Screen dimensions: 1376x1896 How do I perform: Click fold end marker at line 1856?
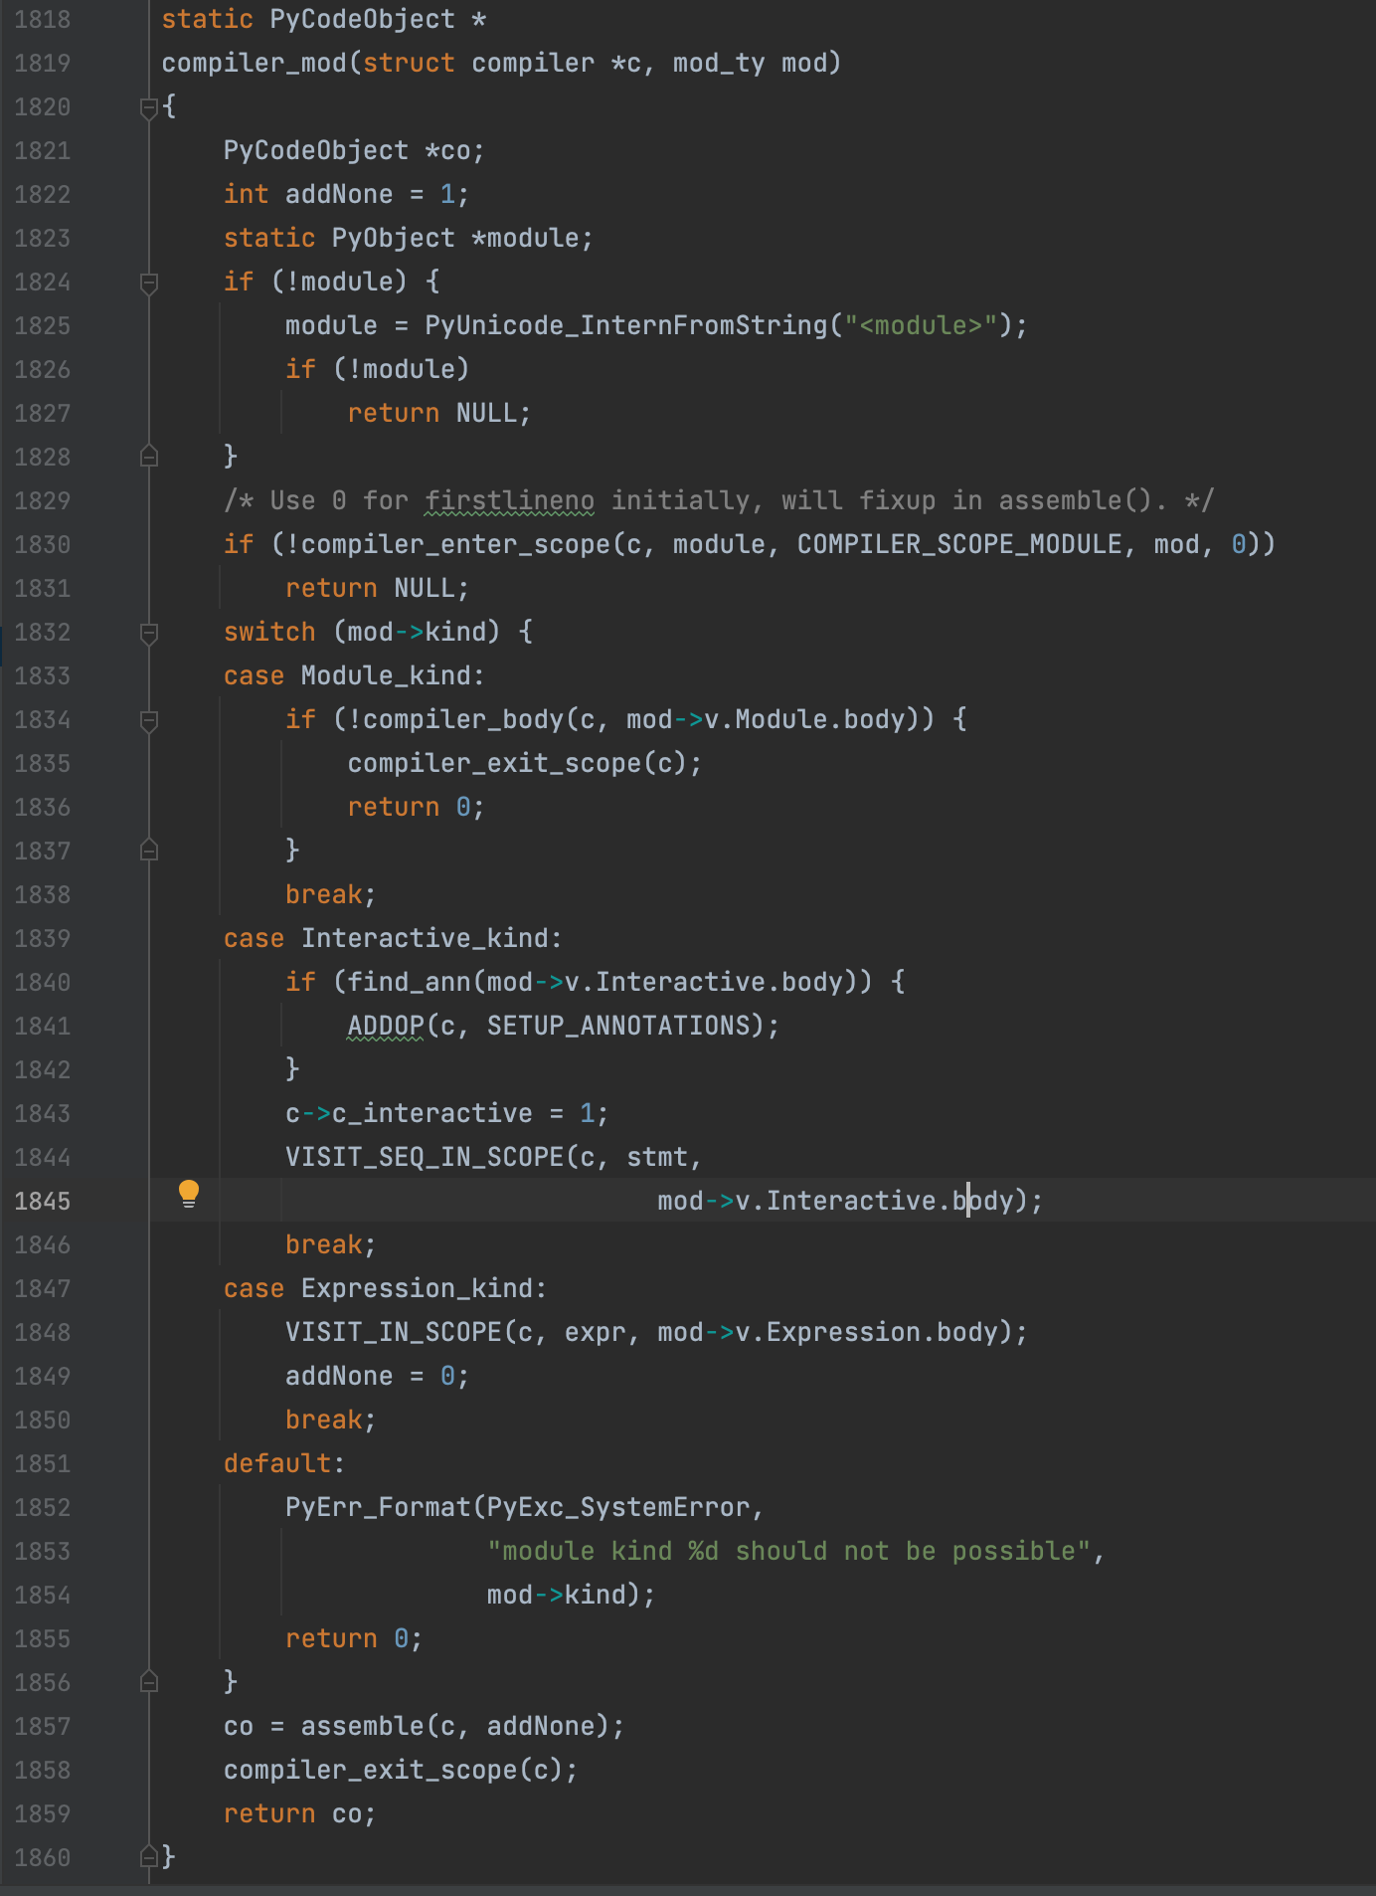pos(149,1682)
